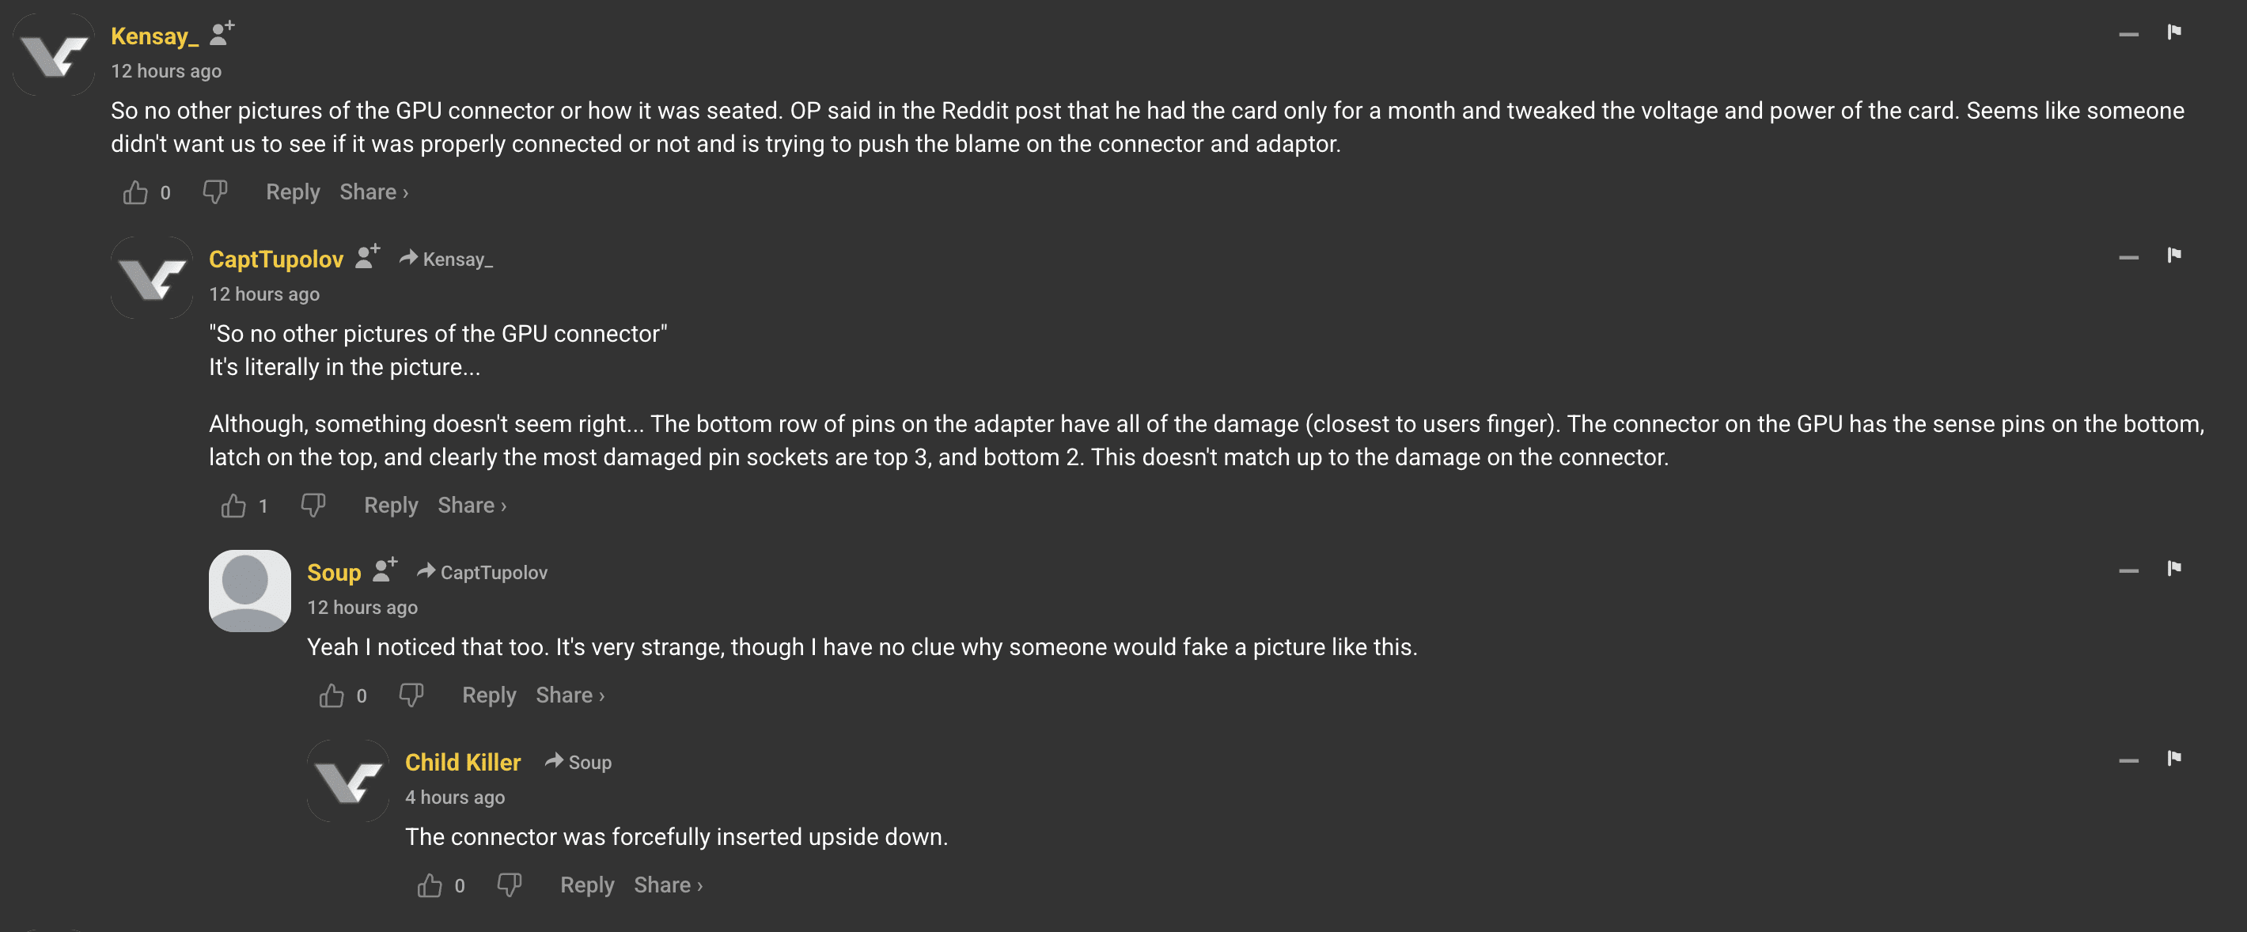2247x932 pixels.
Task: Collapse Soup's reply
Action: click(2128, 570)
